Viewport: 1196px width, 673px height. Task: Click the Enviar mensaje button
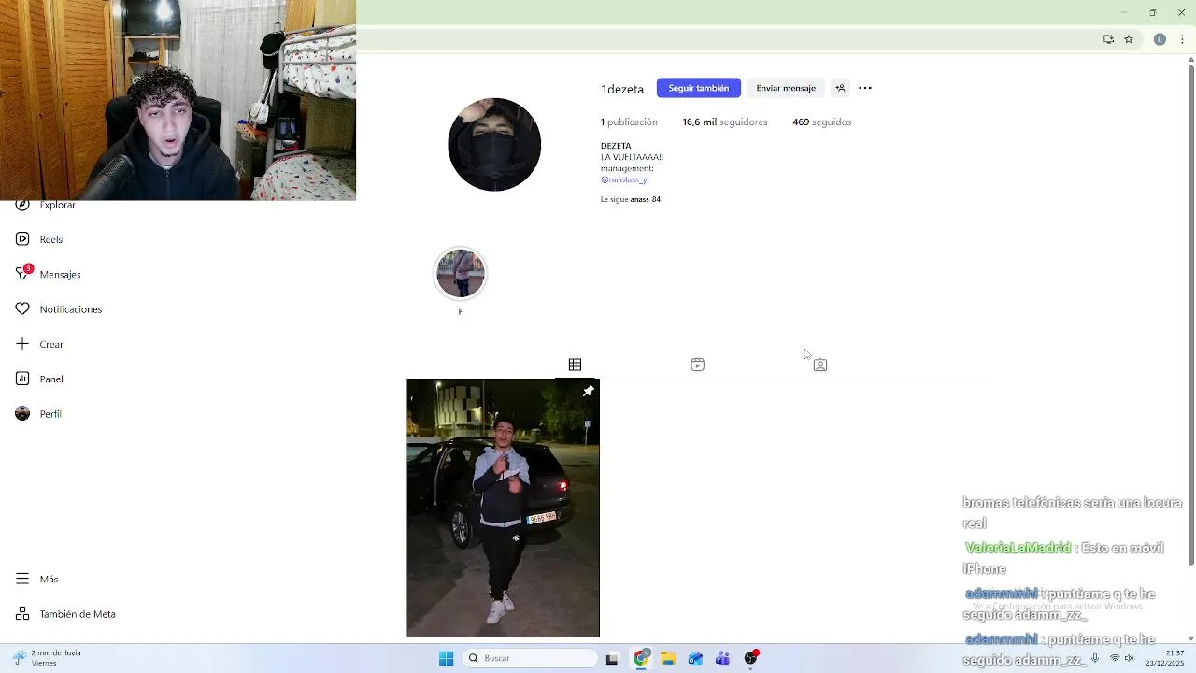786,88
